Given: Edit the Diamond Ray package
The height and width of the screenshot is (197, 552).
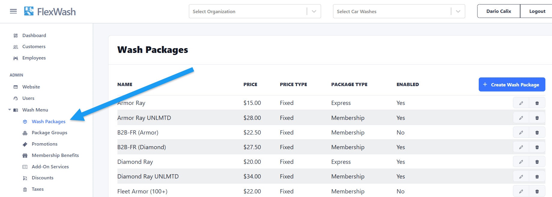Looking at the screenshot, I should coord(521,162).
